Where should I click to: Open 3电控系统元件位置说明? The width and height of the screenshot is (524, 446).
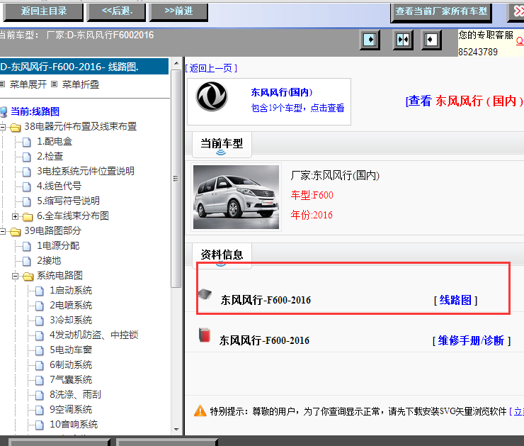coord(86,171)
